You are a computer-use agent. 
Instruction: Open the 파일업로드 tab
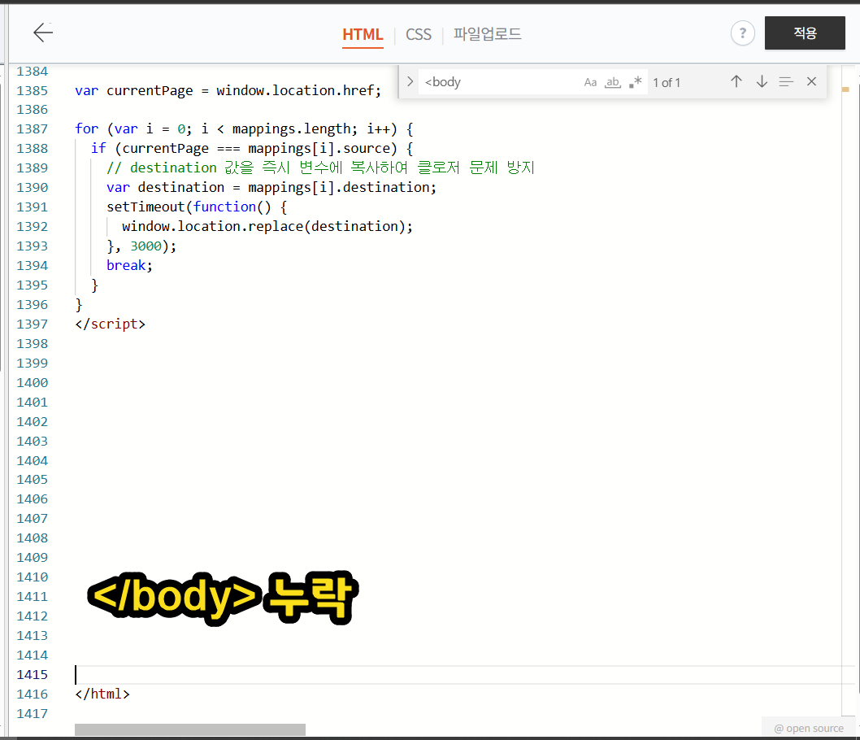tap(487, 34)
